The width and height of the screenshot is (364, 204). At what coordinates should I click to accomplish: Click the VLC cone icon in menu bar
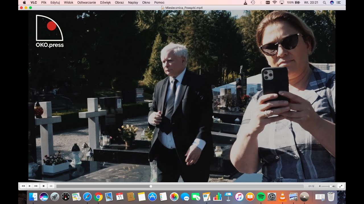pos(245,2)
